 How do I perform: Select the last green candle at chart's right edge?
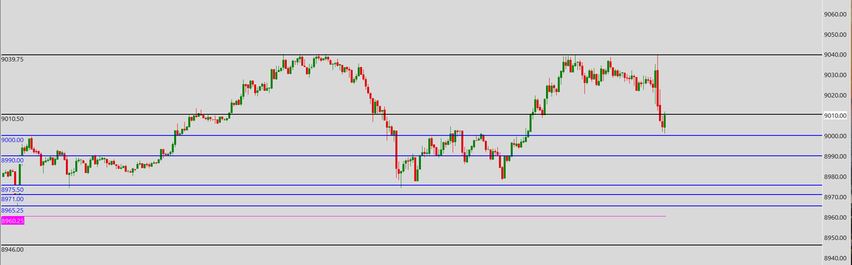tap(665, 122)
